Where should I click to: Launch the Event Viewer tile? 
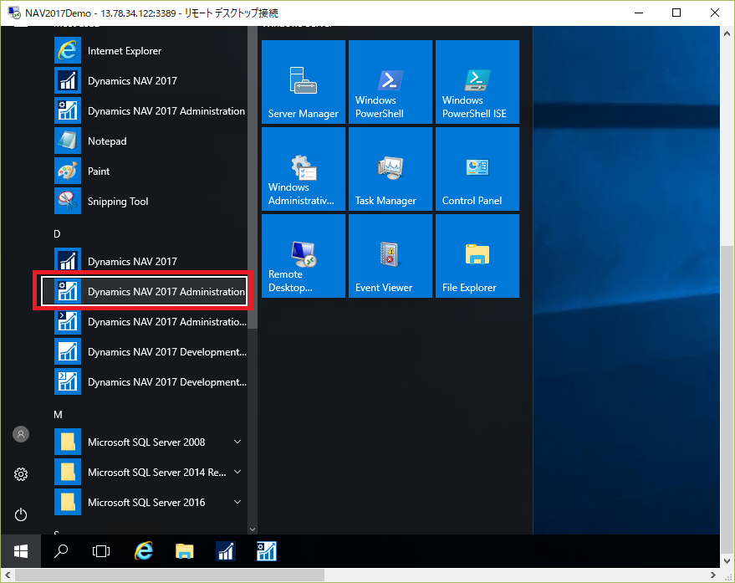click(390, 256)
